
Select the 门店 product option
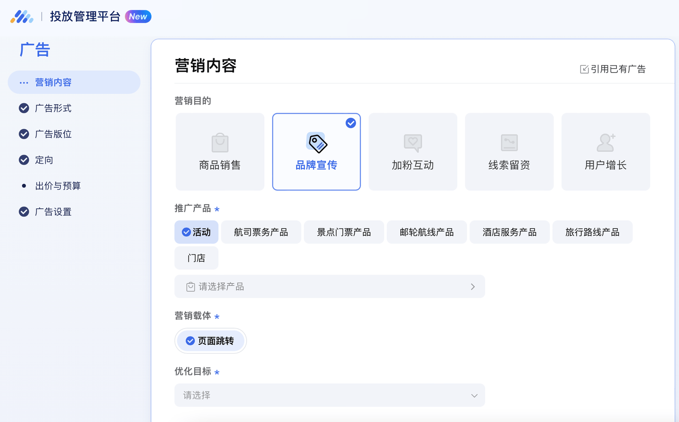(196, 258)
